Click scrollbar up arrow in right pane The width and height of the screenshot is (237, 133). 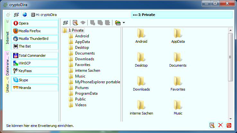tap(231, 30)
